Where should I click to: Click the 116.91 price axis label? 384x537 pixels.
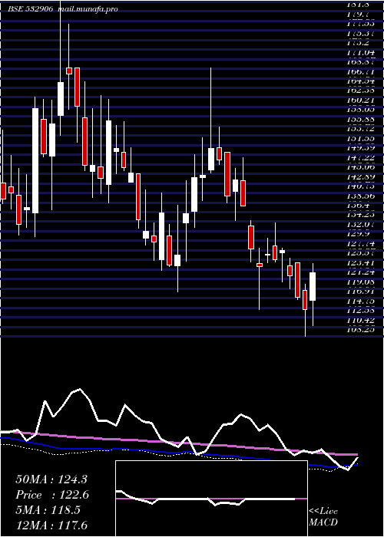tap(360, 292)
